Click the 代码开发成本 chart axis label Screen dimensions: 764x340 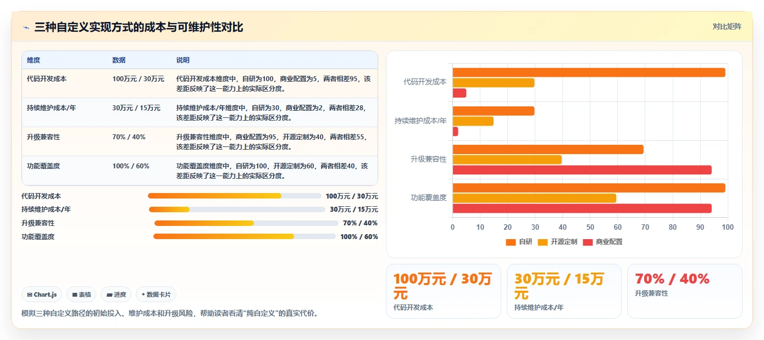pyautogui.click(x=425, y=82)
